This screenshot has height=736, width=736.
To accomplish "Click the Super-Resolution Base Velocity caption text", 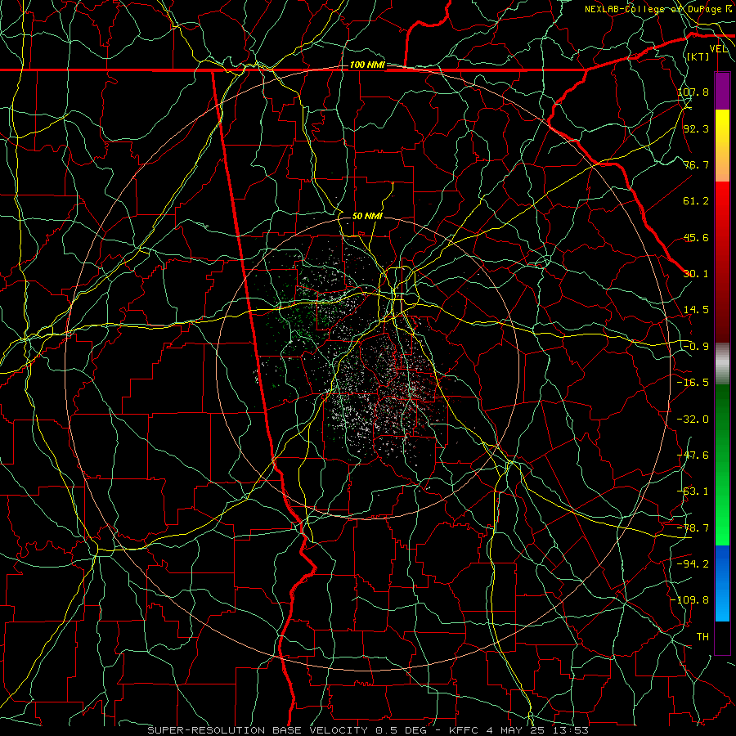I will (x=367, y=730).
